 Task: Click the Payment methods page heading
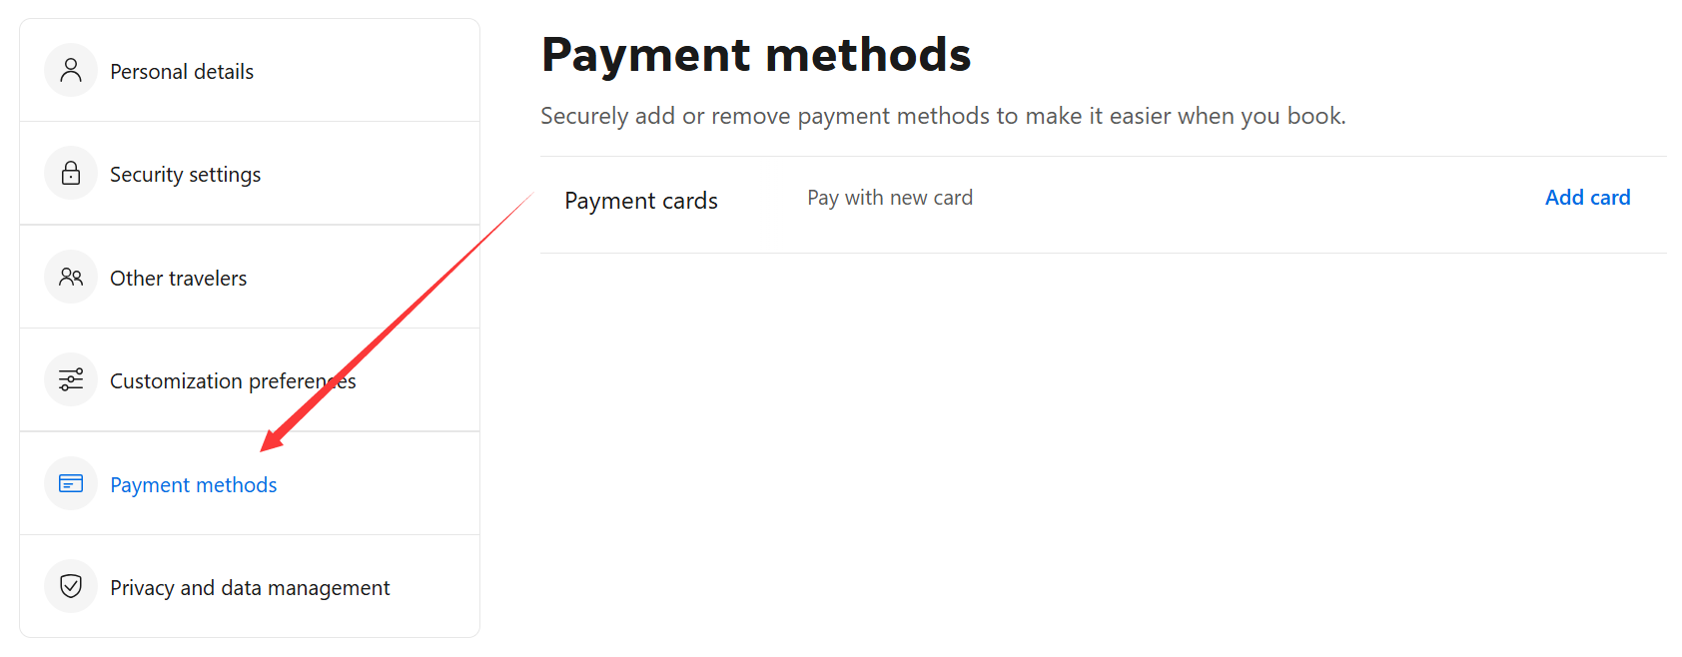(x=756, y=54)
